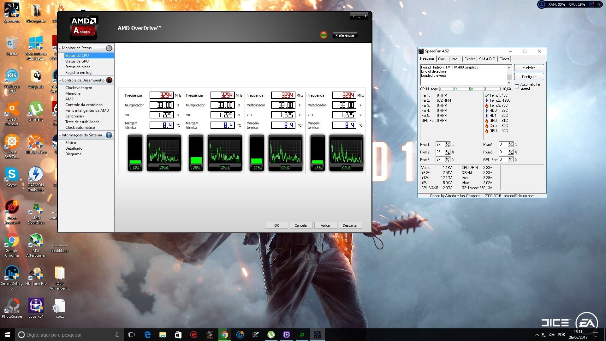Switch to SpeedFan Clock tab
This screenshot has width=606, height=341.
(442, 59)
